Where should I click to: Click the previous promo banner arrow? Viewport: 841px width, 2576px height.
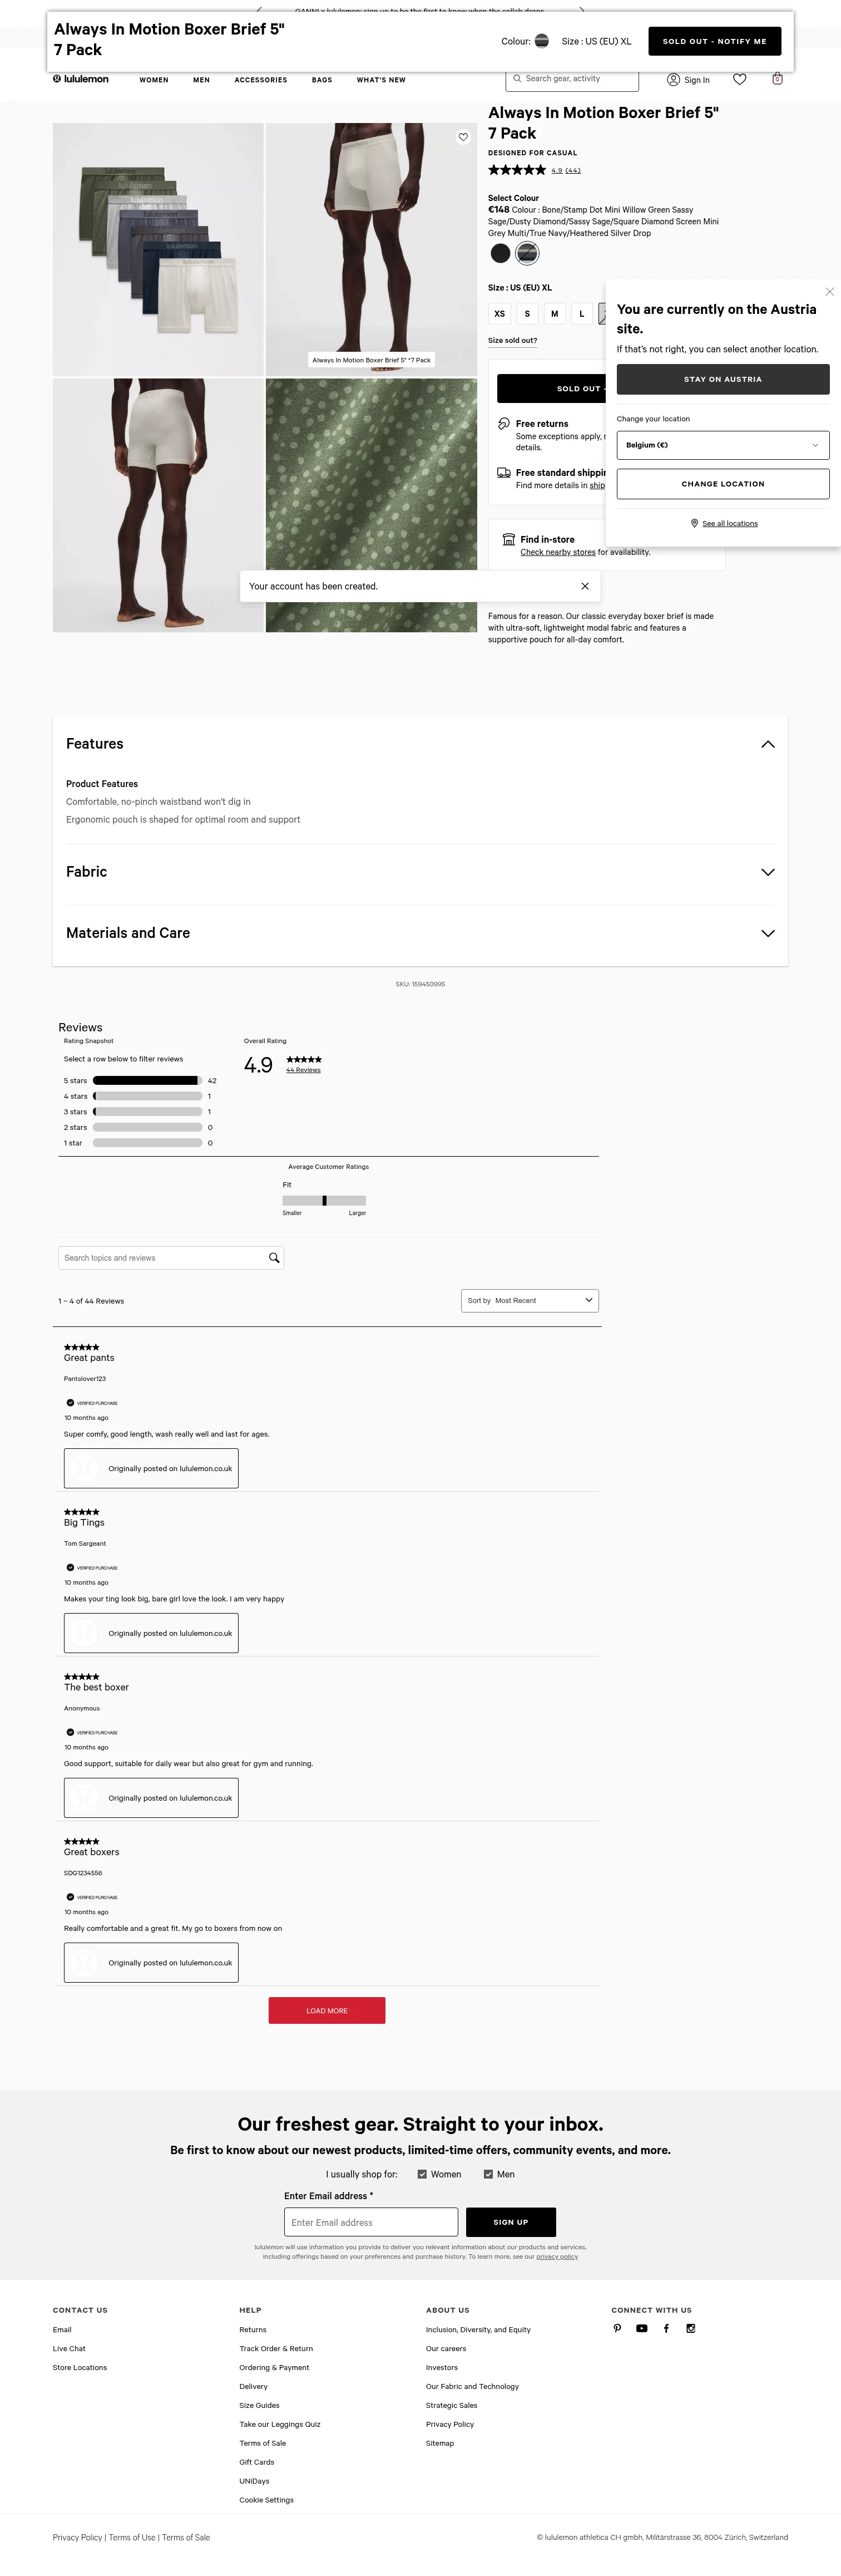[259, 10]
